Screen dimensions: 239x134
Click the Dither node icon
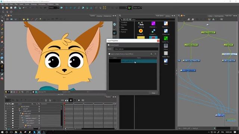click(166, 46)
